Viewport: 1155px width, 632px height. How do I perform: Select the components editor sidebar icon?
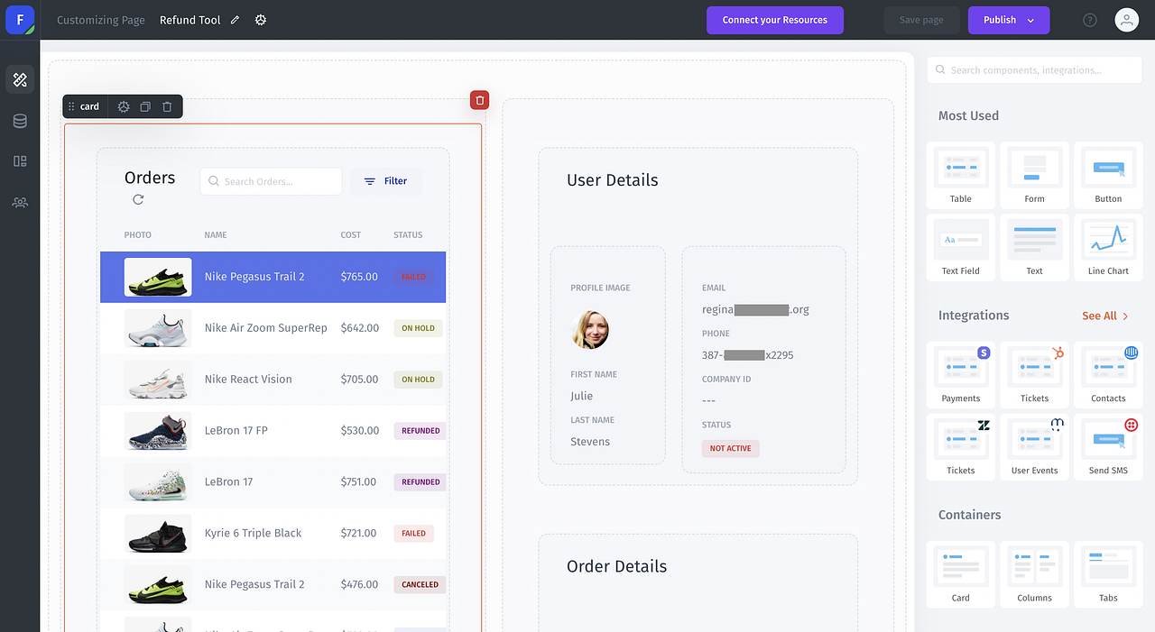[20, 79]
